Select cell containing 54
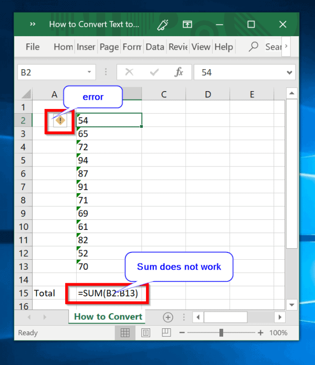The width and height of the screenshot is (315, 365). click(x=109, y=120)
